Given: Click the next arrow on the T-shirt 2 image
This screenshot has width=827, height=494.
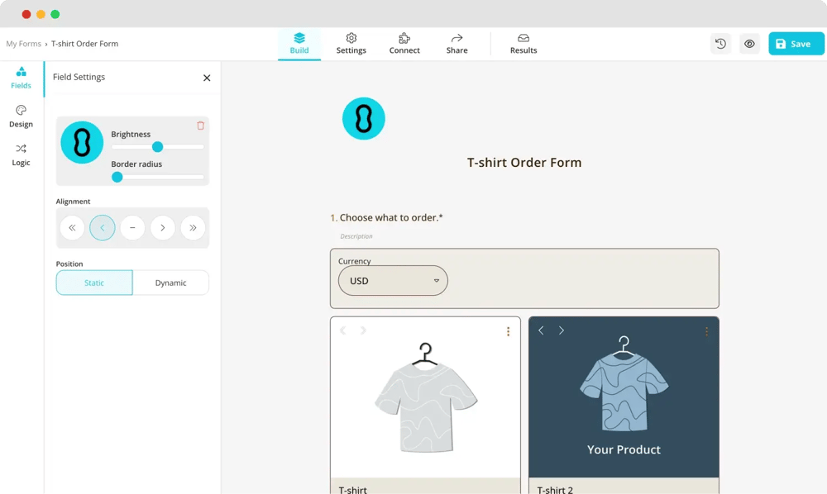Looking at the screenshot, I should click(561, 330).
